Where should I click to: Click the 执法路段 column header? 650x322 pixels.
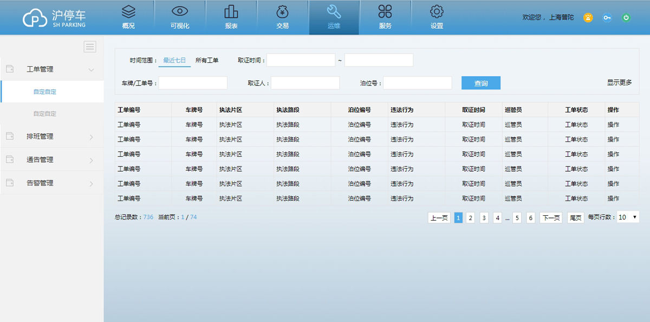pyautogui.click(x=288, y=110)
